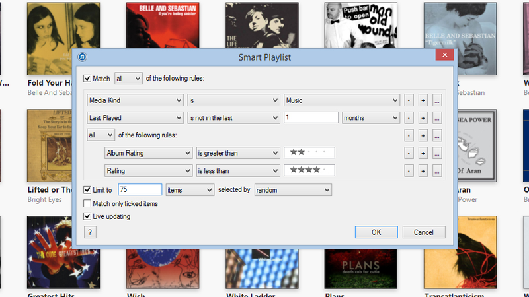529x297 pixels.
Task: Click the Last Played number field
Action: pyautogui.click(x=311, y=117)
